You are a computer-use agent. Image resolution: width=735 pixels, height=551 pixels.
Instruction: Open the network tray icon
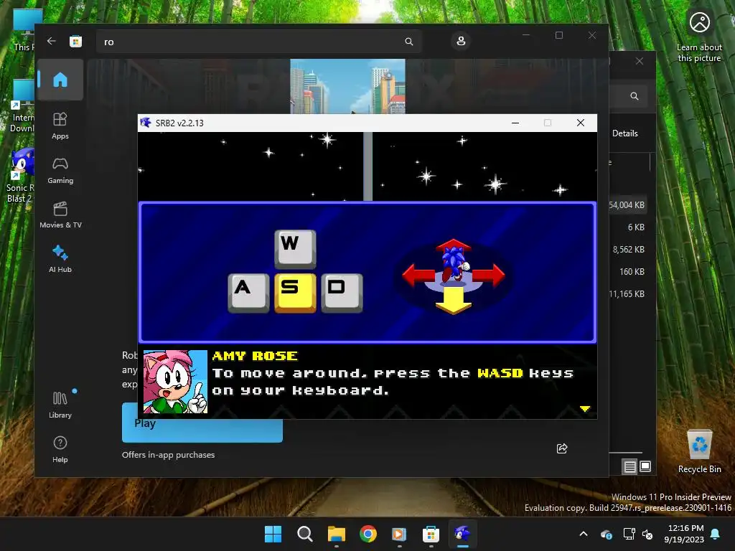click(x=629, y=534)
